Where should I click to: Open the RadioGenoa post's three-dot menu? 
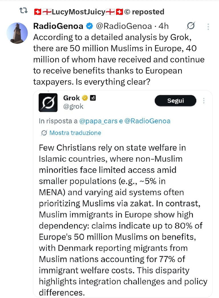(208, 27)
